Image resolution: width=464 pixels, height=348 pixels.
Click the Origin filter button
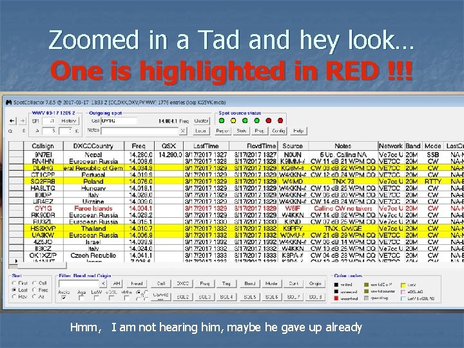coord(315,284)
